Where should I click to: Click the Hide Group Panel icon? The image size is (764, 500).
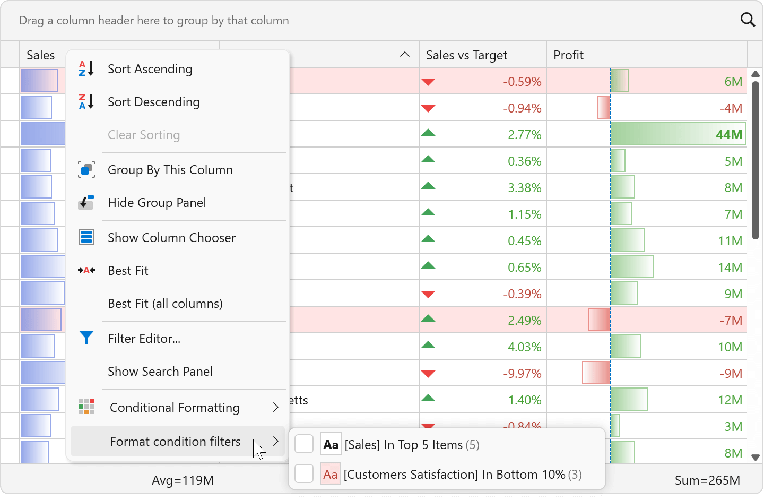[x=86, y=203]
